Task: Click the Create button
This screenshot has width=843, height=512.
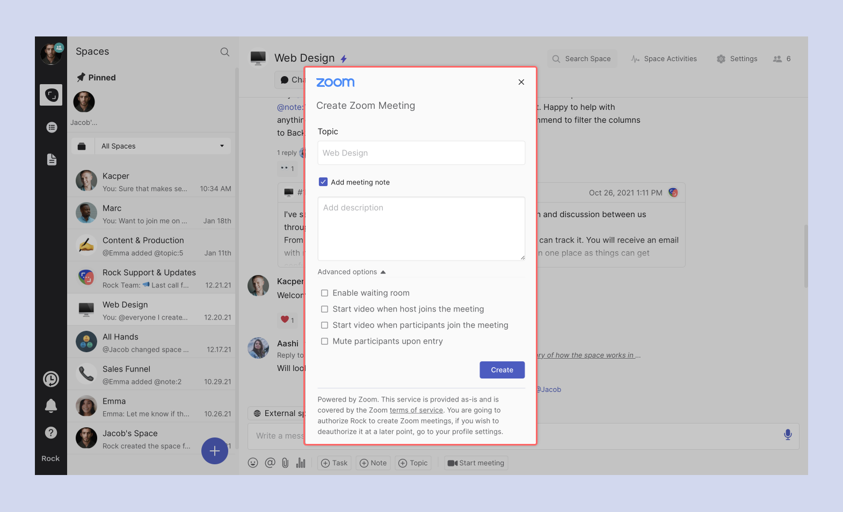Action: [502, 370]
